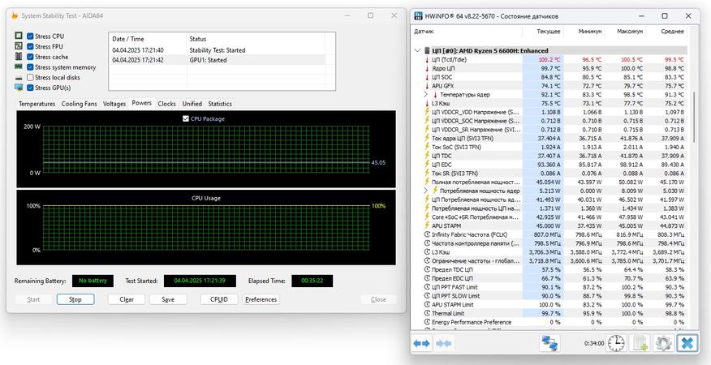This screenshot has width=711, height=365.
Task: Open the Preferences button
Action: point(261,299)
